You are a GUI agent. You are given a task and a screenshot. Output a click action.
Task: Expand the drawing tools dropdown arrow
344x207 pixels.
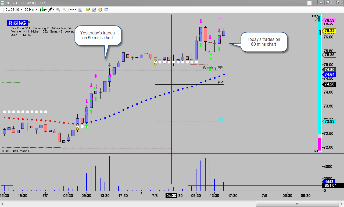[54, 10]
